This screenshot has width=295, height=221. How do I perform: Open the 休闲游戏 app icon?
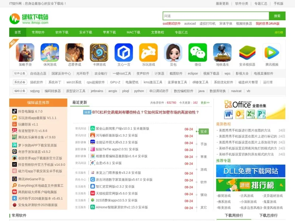[50, 52]
